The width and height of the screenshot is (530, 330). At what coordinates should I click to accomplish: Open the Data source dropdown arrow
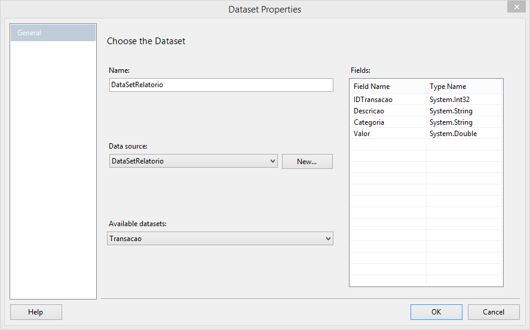(x=272, y=161)
